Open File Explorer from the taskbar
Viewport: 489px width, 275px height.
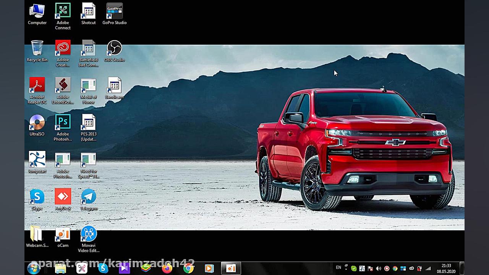pyautogui.click(x=60, y=269)
